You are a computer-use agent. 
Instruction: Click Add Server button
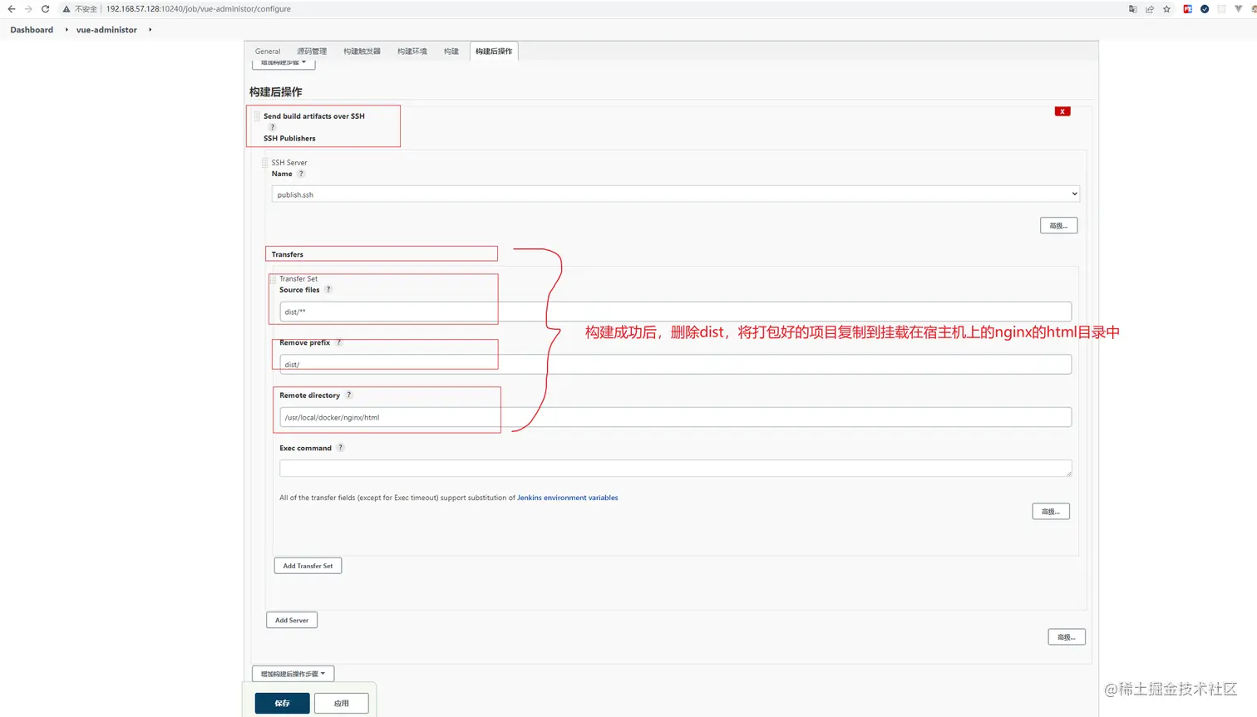[x=292, y=620]
